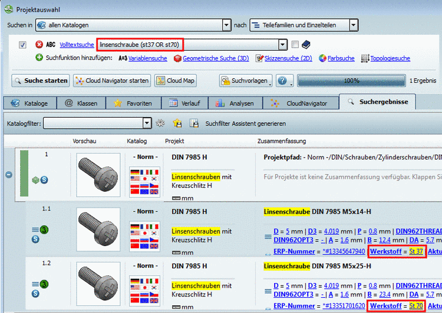Viewport: 442px width, 313px height.
Task: Click the list lines icon in row 1.2 summary
Action: click(268, 291)
